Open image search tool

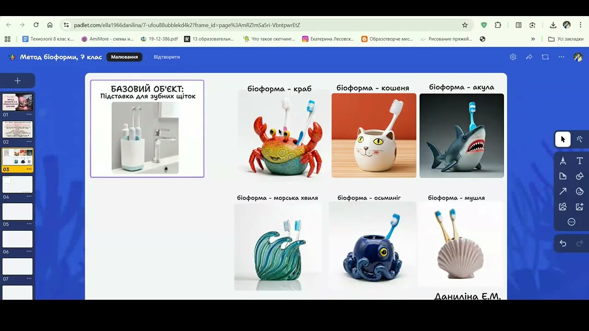(x=563, y=207)
